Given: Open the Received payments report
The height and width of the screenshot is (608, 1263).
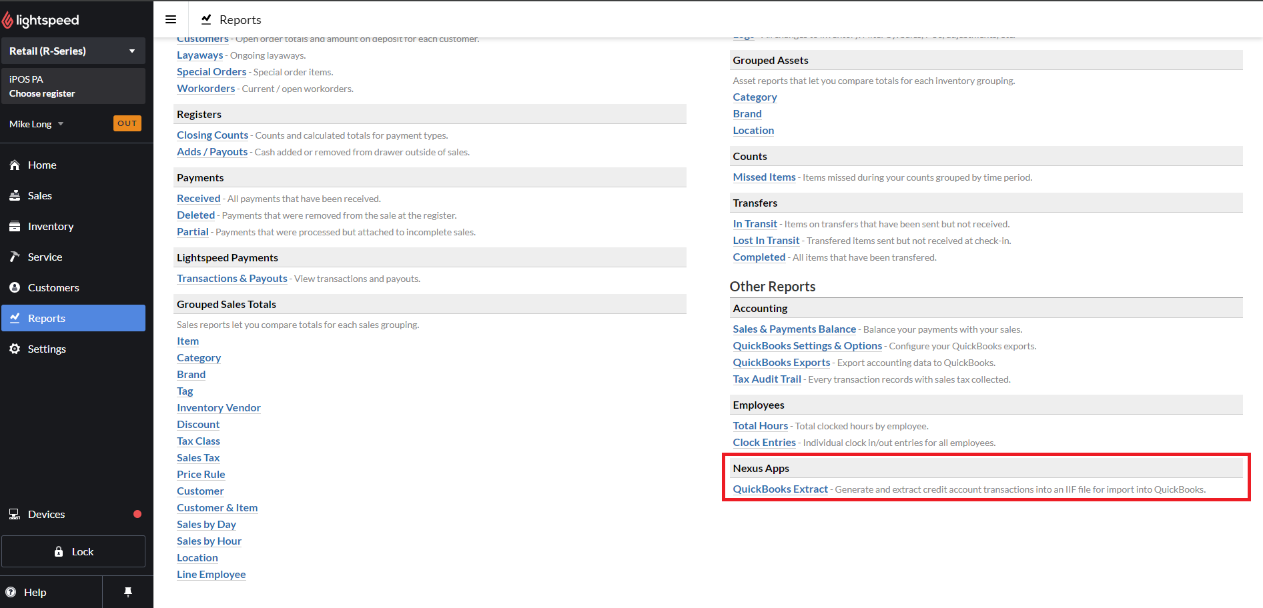Looking at the screenshot, I should coord(199,199).
